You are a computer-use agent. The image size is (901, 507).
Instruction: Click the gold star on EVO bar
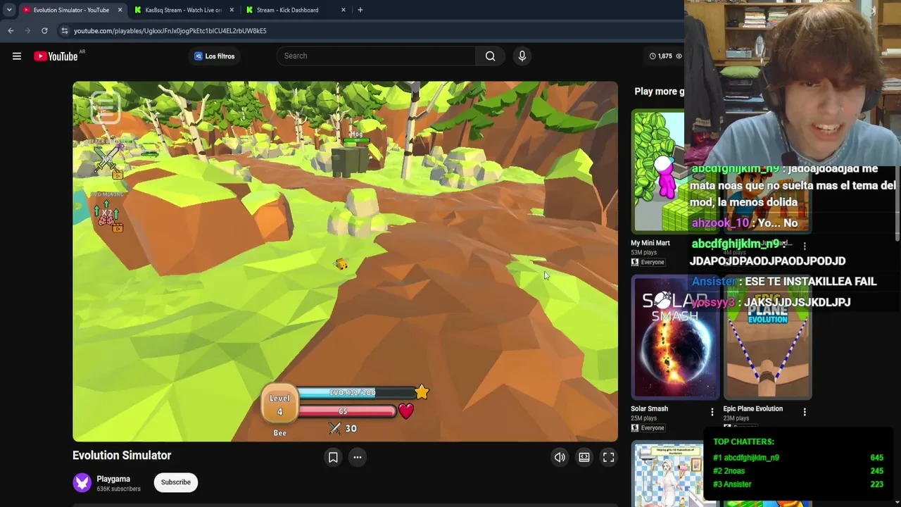422,392
